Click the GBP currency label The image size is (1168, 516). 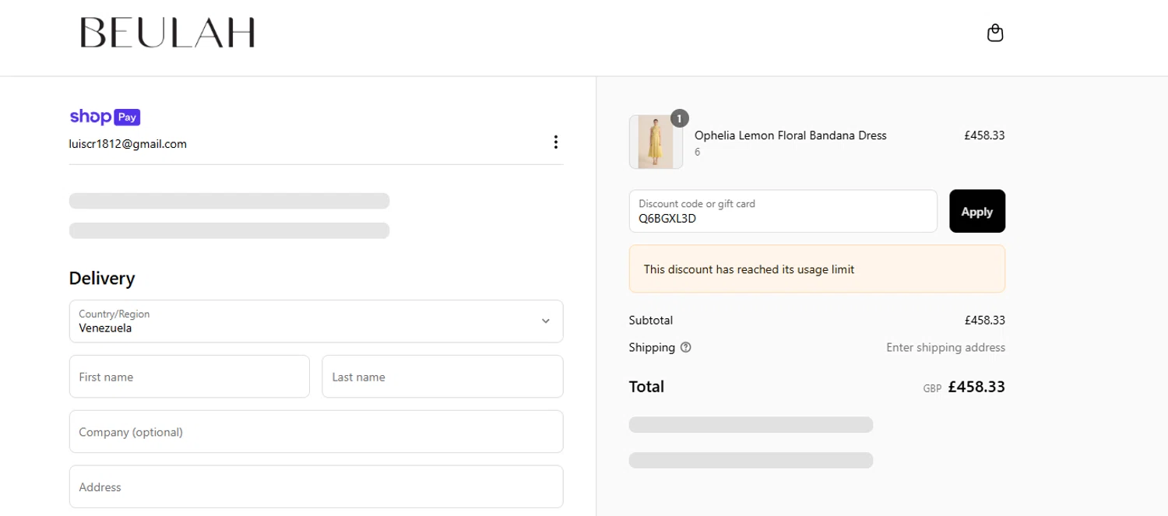click(x=932, y=388)
